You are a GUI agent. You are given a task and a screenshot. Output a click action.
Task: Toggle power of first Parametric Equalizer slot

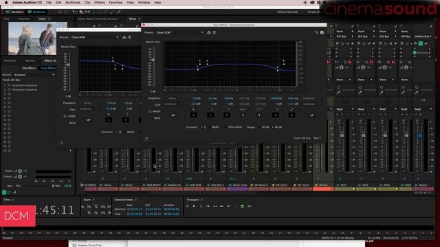9,85
